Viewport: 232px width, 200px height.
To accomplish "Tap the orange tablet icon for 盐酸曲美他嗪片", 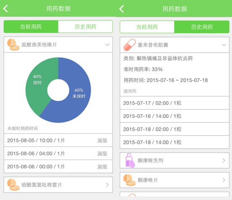I will [x=13, y=45].
